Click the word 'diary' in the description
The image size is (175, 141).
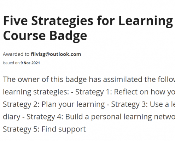(12, 117)
